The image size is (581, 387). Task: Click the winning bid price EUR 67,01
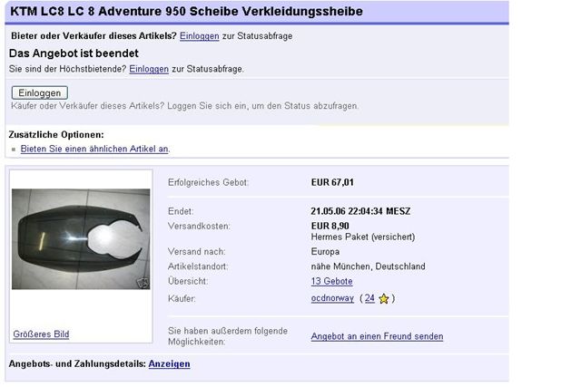point(332,182)
